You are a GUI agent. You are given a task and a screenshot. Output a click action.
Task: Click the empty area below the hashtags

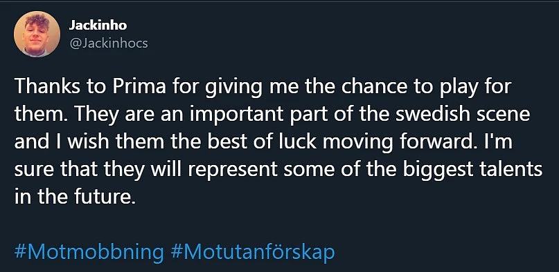click(x=280, y=267)
